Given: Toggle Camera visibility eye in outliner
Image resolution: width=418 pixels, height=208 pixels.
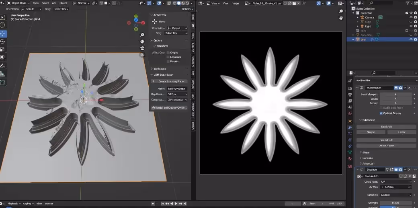Looking at the screenshot, I should [x=411, y=17].
